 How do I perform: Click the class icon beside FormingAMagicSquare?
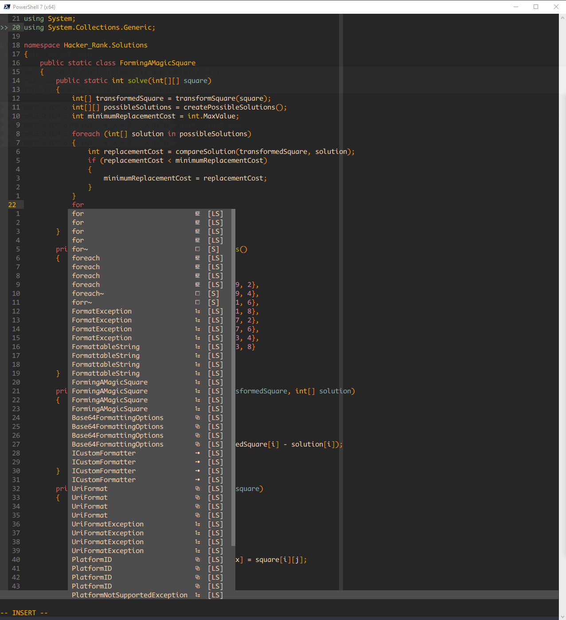click(x=197, y=382)
